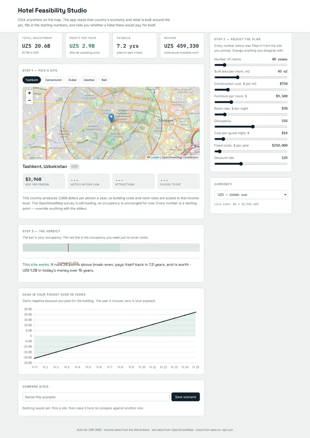Click the Places to eat tile
Screen dimensions: 310x438
(179, 181)
